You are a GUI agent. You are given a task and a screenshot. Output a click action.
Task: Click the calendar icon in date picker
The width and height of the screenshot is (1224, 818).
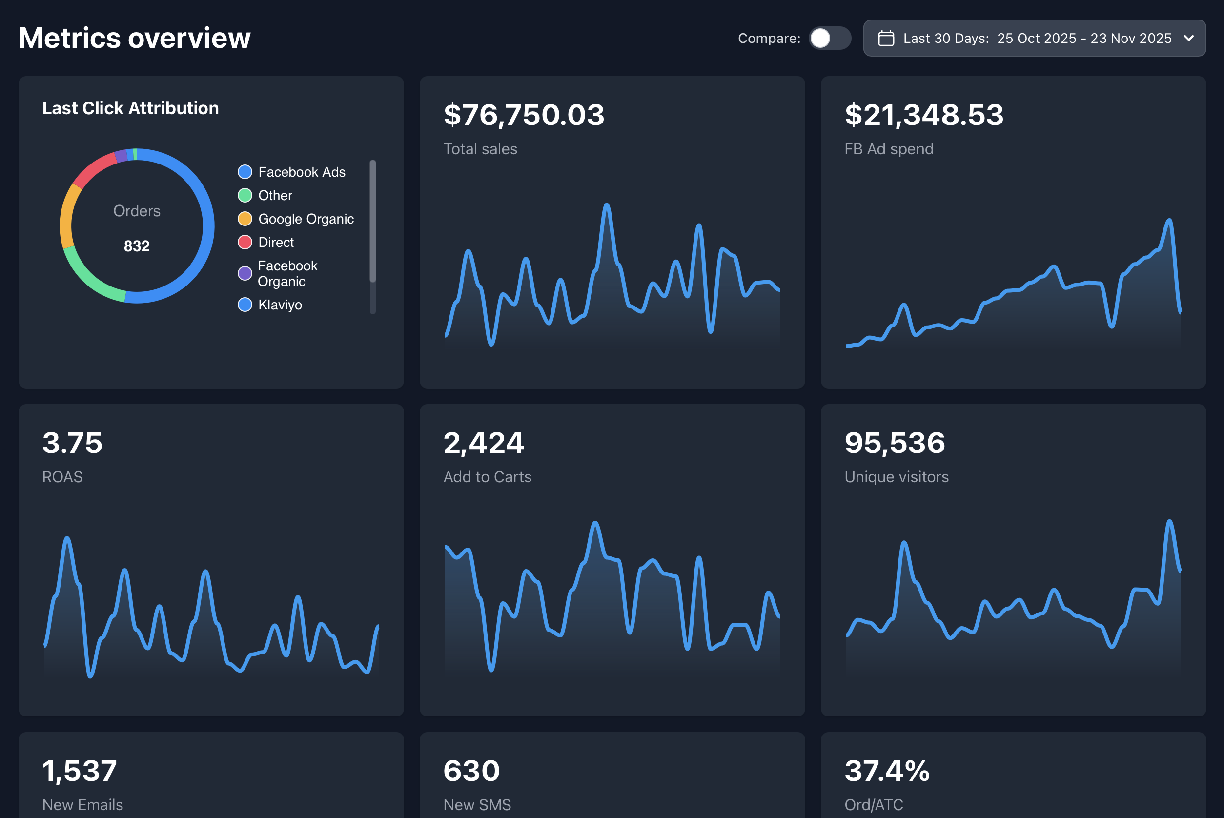[x=886, y=38]
